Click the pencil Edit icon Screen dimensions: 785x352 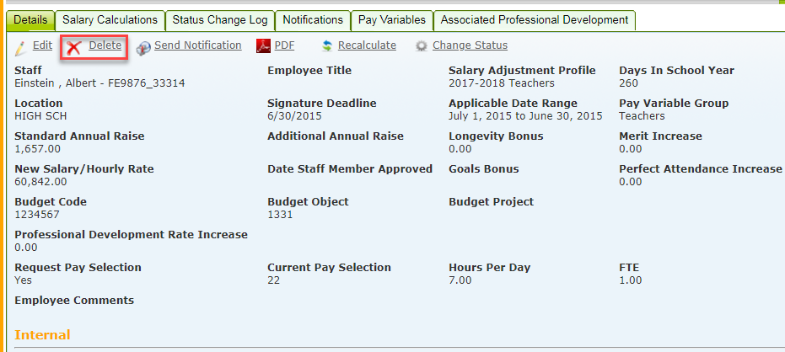pos(20,47)
